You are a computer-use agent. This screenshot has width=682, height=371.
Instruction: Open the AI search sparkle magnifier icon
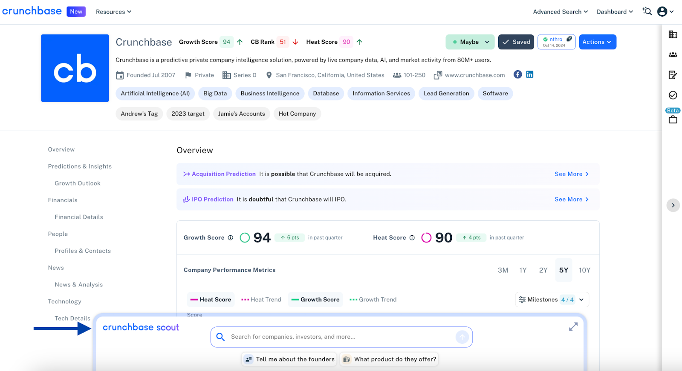pyautogui.click(x=647, y=11)
